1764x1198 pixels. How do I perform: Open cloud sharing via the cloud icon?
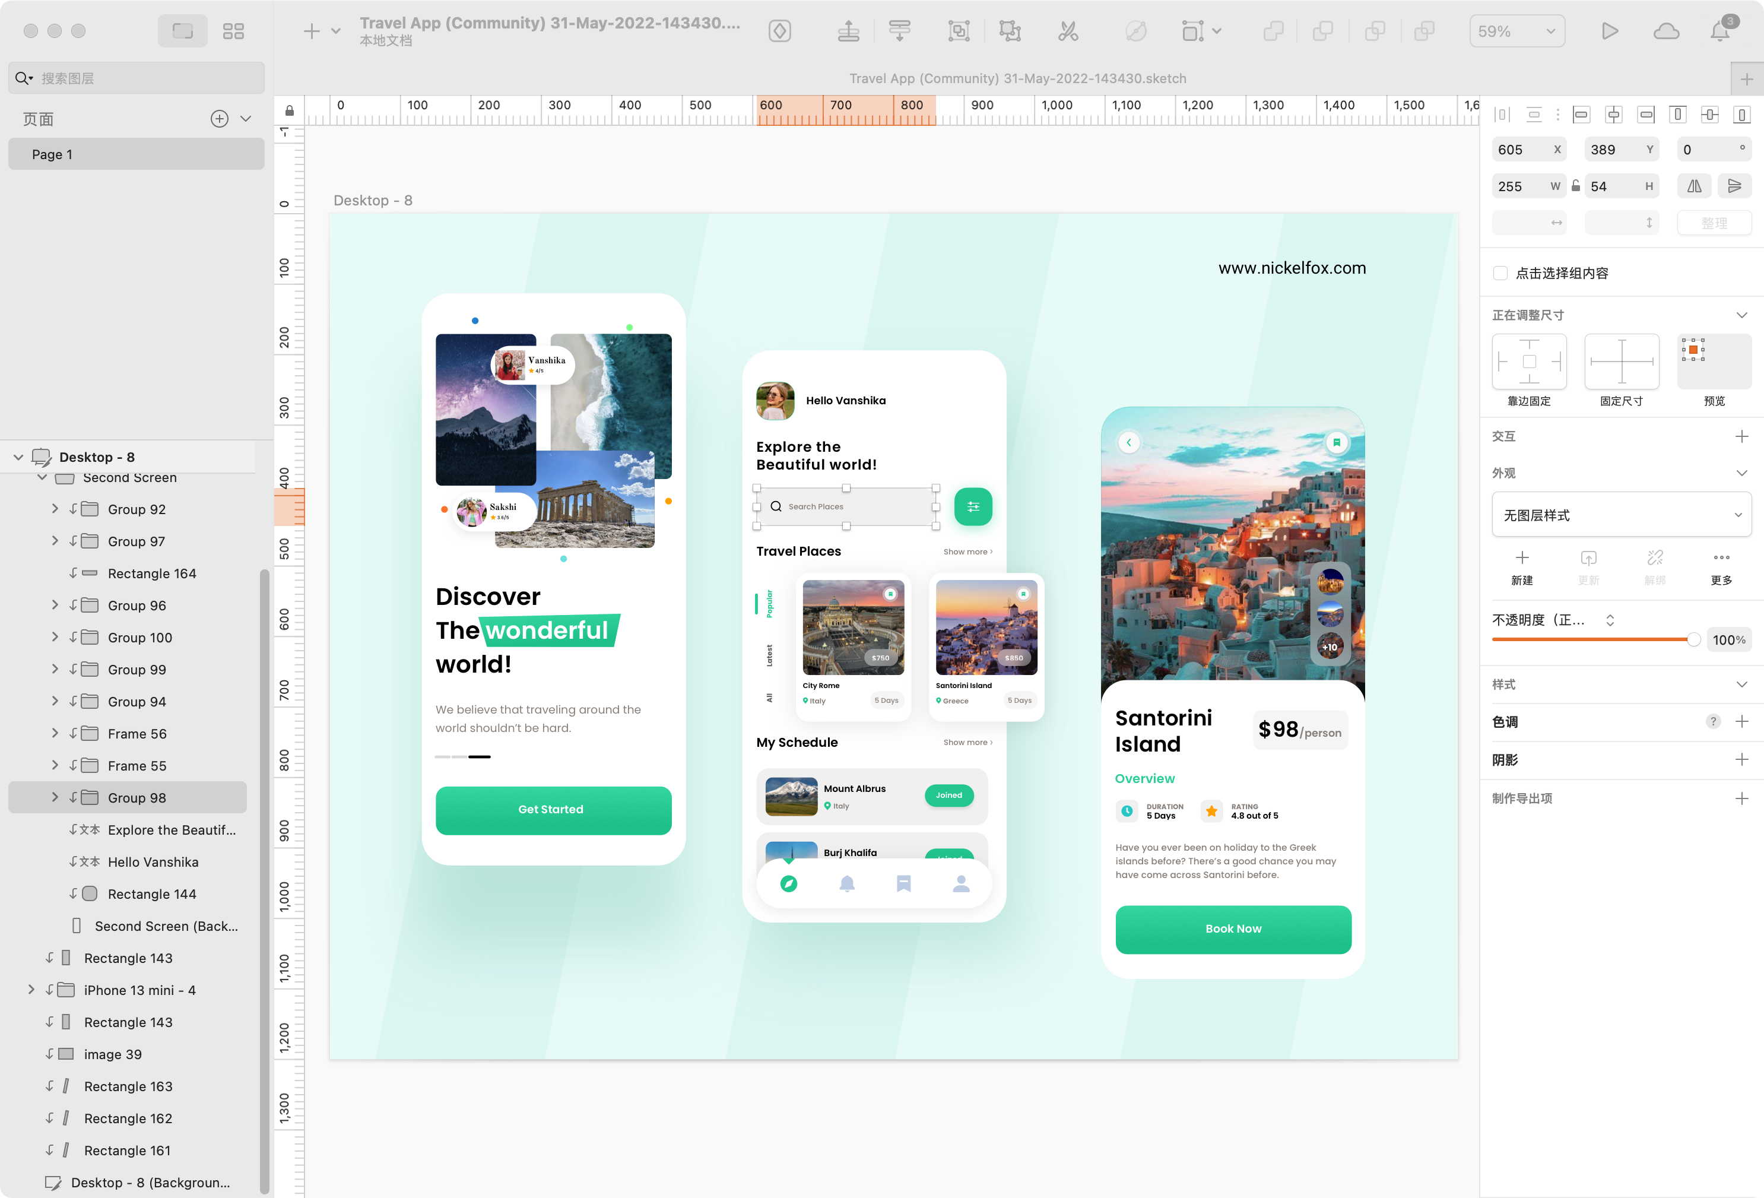(x=1667, y=31)
